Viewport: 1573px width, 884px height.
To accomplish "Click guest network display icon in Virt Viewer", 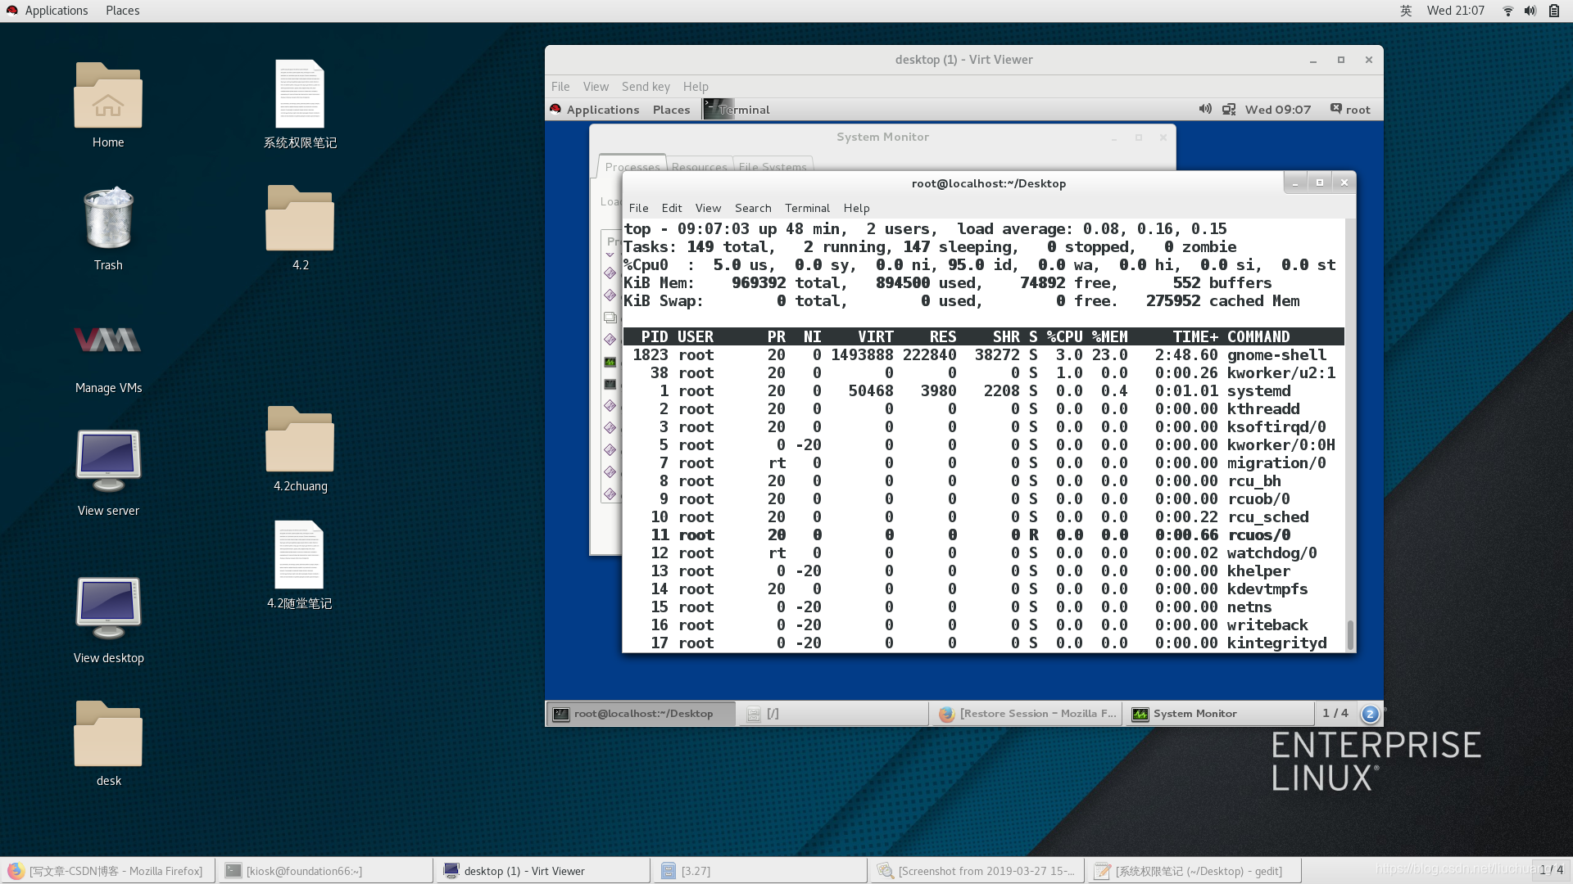I will (x=1229, y=109).
